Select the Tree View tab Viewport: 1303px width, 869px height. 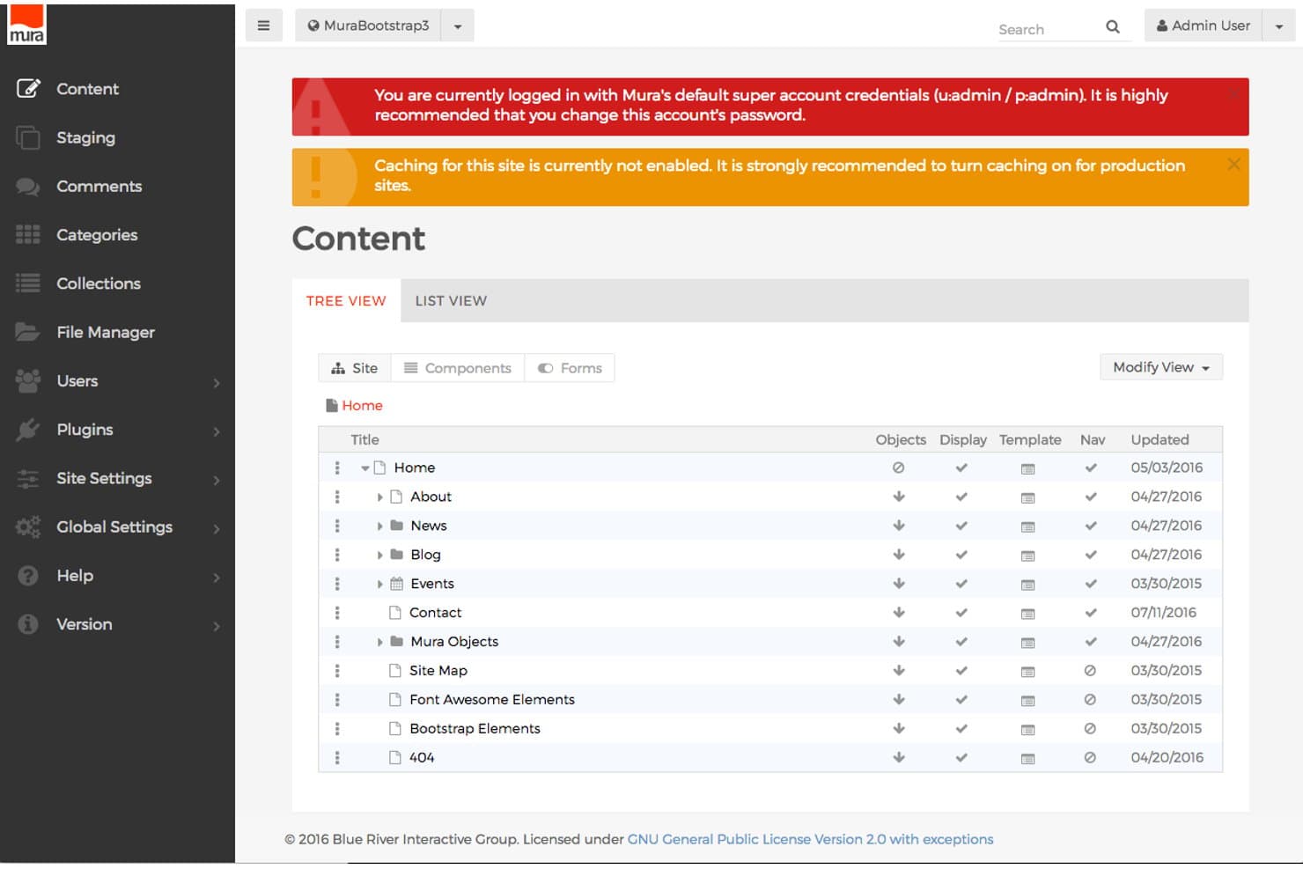click(346, 300)
